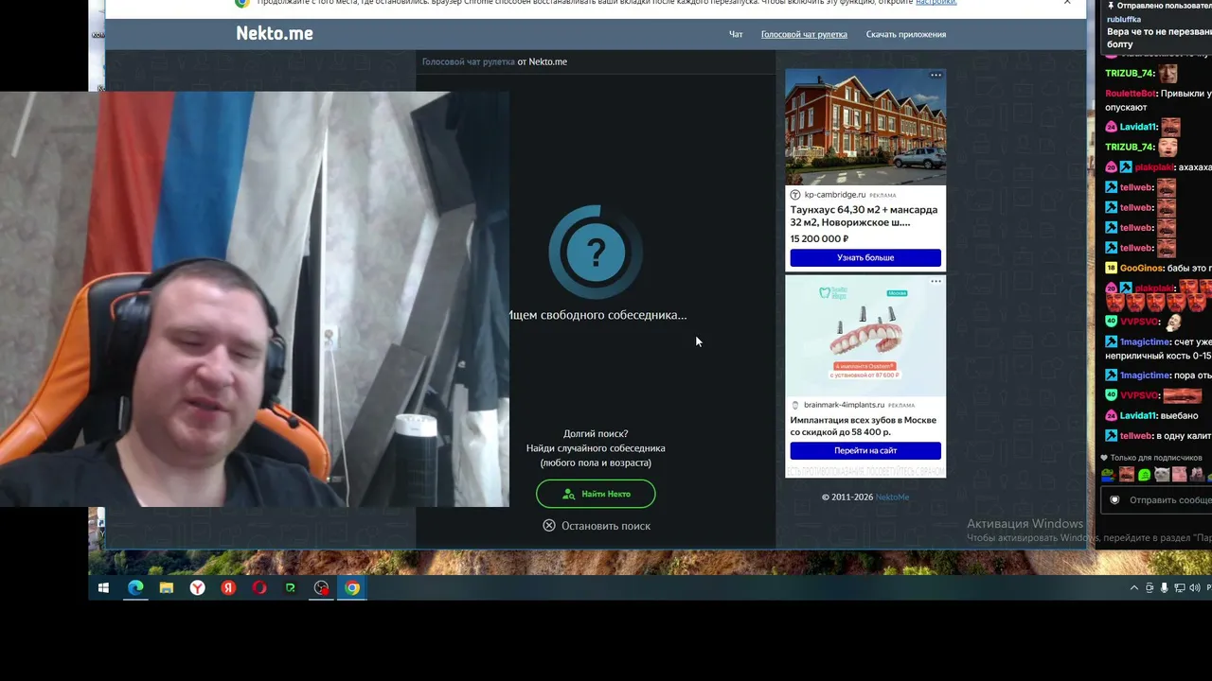This screenshot has height=681, width=1212.
Task: Close the Chrome restore tabs infobar
Action: pos(1067,3)
